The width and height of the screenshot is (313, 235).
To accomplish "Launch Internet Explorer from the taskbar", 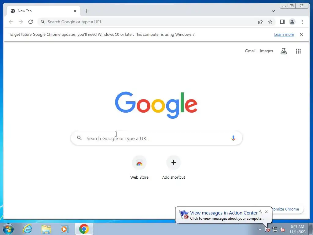I will (x=27, y=229).
